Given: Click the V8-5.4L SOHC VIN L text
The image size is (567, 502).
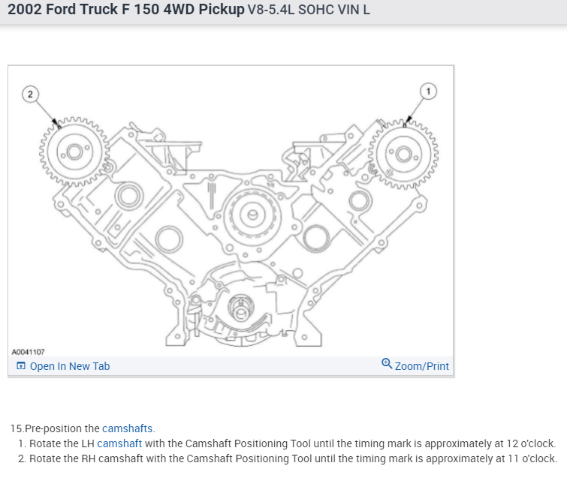Looking at the screenshot, I should [309, 11].
